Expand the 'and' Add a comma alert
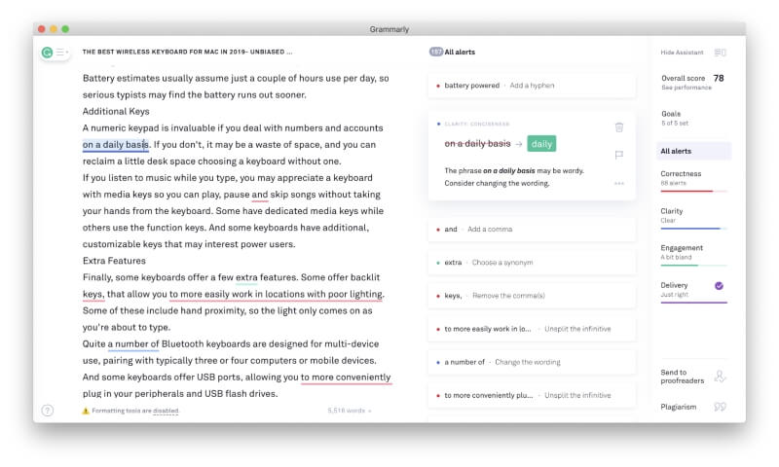The height and width of the screenshot is (467, 779). (531, 230)
